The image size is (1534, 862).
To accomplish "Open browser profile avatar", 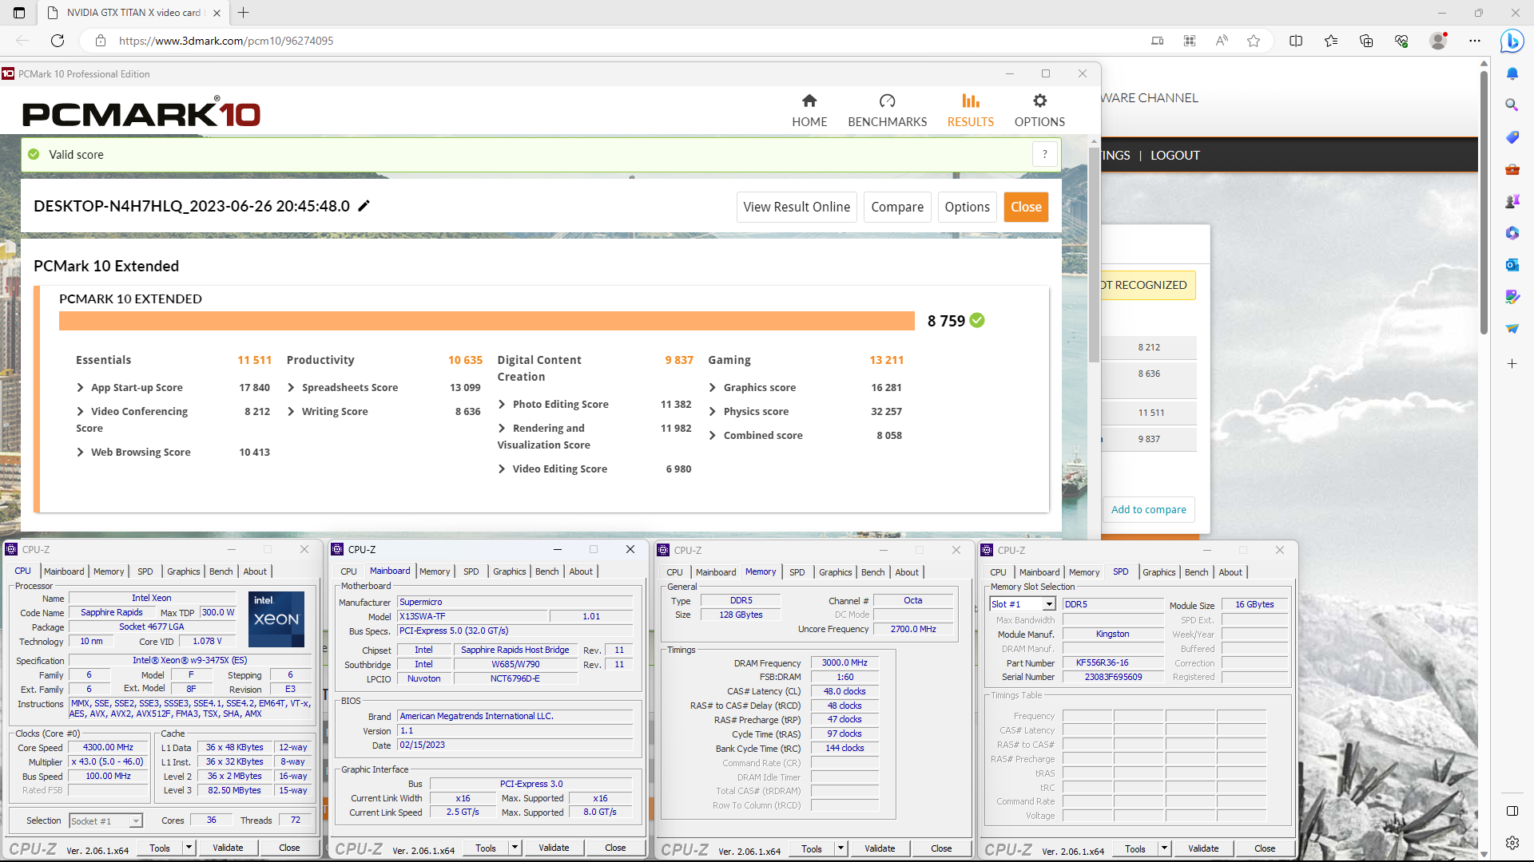I will click(1438, 41).
